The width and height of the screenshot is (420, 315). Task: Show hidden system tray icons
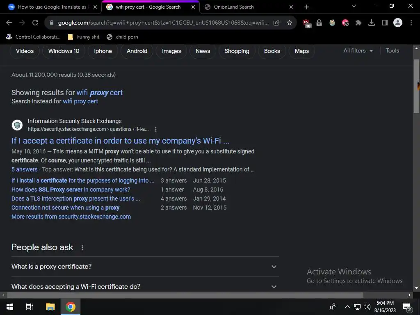click(347, 307)
